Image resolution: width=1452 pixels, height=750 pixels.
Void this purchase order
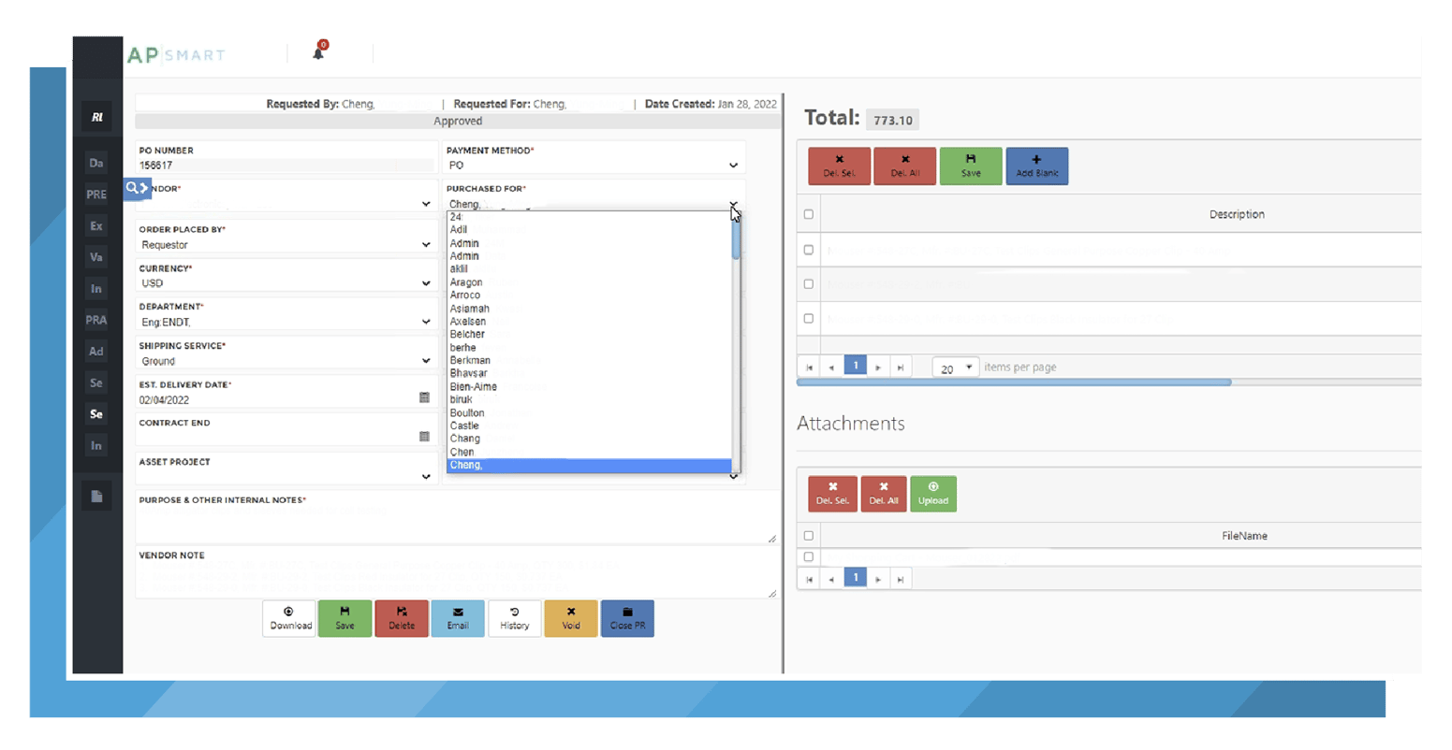(x=571, y=618)
